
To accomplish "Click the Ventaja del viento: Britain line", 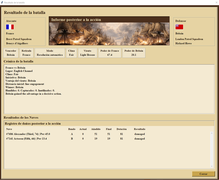I will tap(21, 81).
